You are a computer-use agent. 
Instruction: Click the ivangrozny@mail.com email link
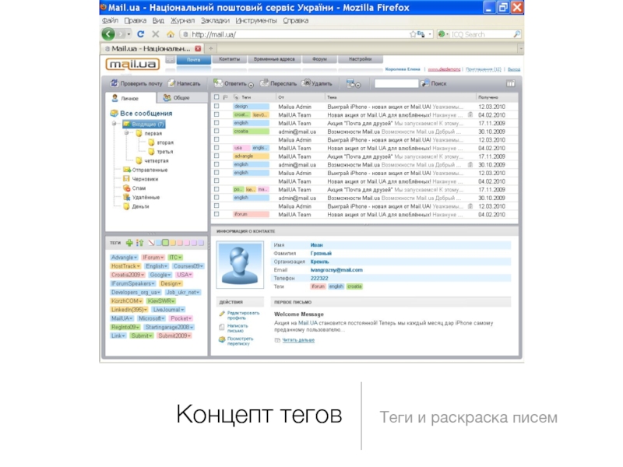click(x=336, y=270)
